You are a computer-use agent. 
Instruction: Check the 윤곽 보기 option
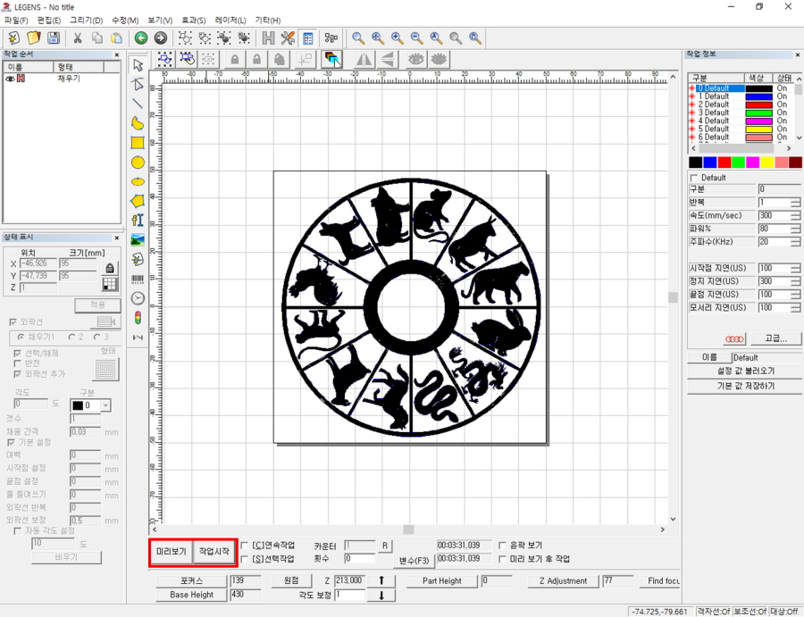(x=502, y=546)
